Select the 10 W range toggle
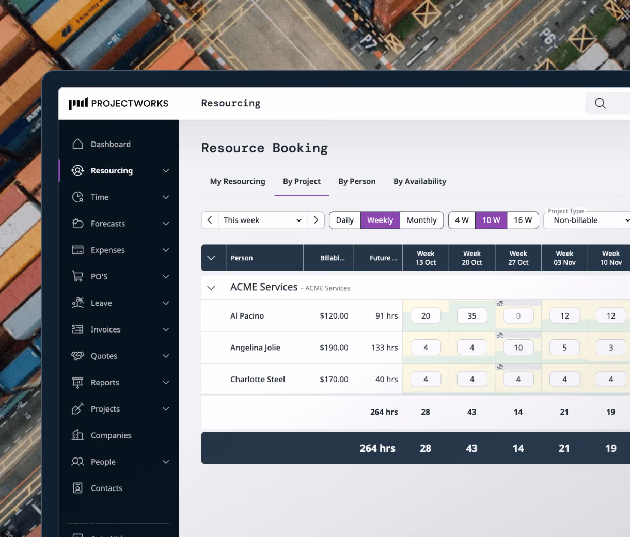The width and height of the screenshot is (630, 537). pyautogui.click(x=491, y=220)
